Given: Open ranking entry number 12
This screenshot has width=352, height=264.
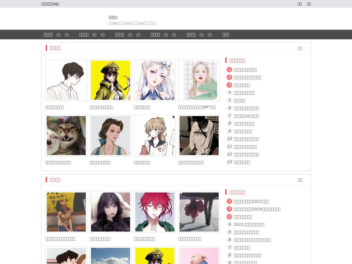Looking at the screenshot, I should (246, 155).
